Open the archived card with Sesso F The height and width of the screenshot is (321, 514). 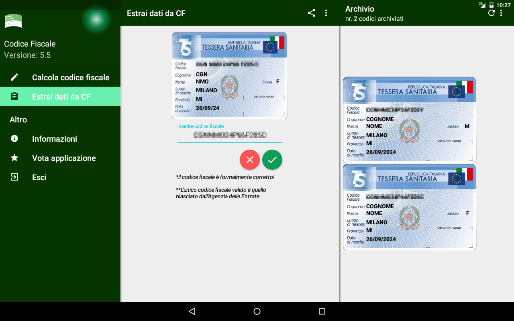pos(410,207)
